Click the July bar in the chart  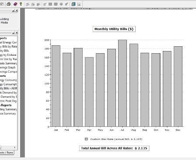122,83
